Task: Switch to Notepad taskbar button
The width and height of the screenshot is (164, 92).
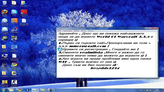Action: (x=35, y=90)
